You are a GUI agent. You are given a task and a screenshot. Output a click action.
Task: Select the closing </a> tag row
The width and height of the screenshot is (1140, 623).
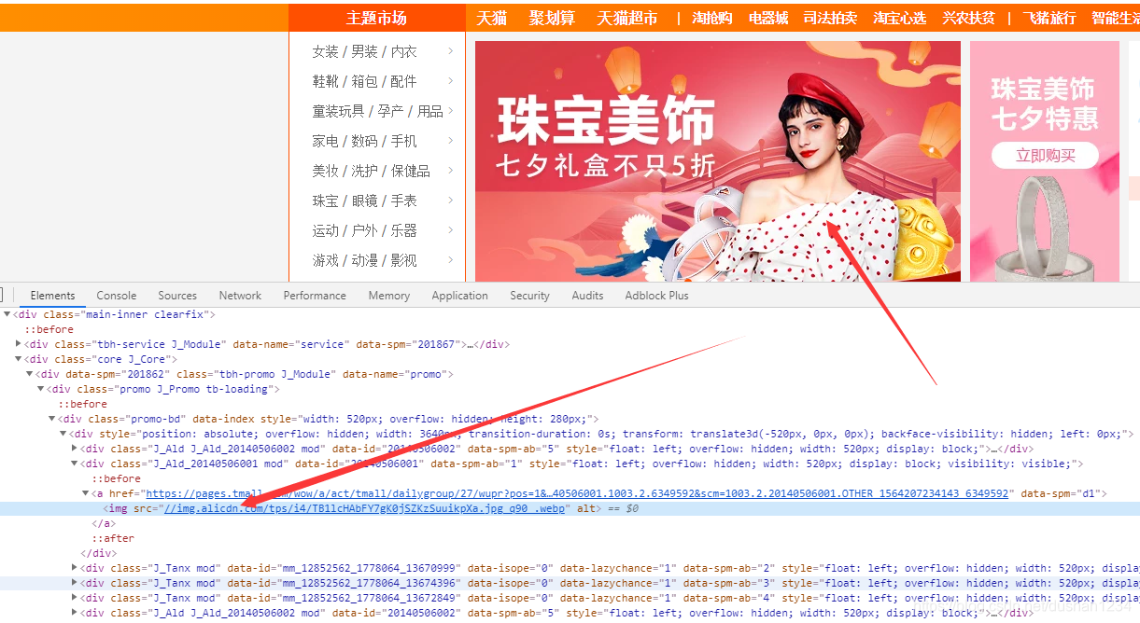[103, 523]
